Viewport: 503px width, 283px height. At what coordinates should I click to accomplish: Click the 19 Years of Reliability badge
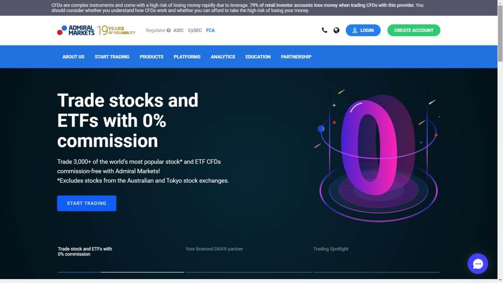pos(116,30)
